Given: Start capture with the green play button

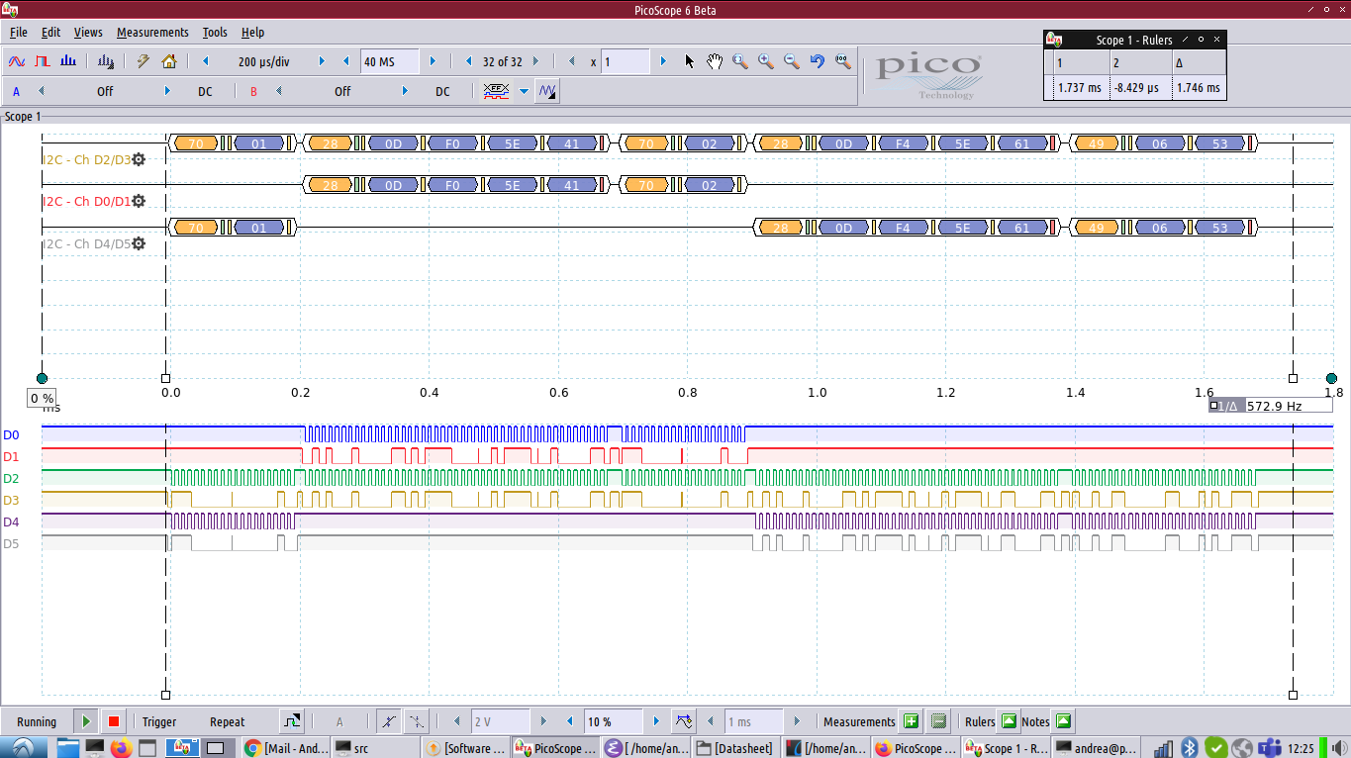Looking at the screenshot, I should click(85, 720).
